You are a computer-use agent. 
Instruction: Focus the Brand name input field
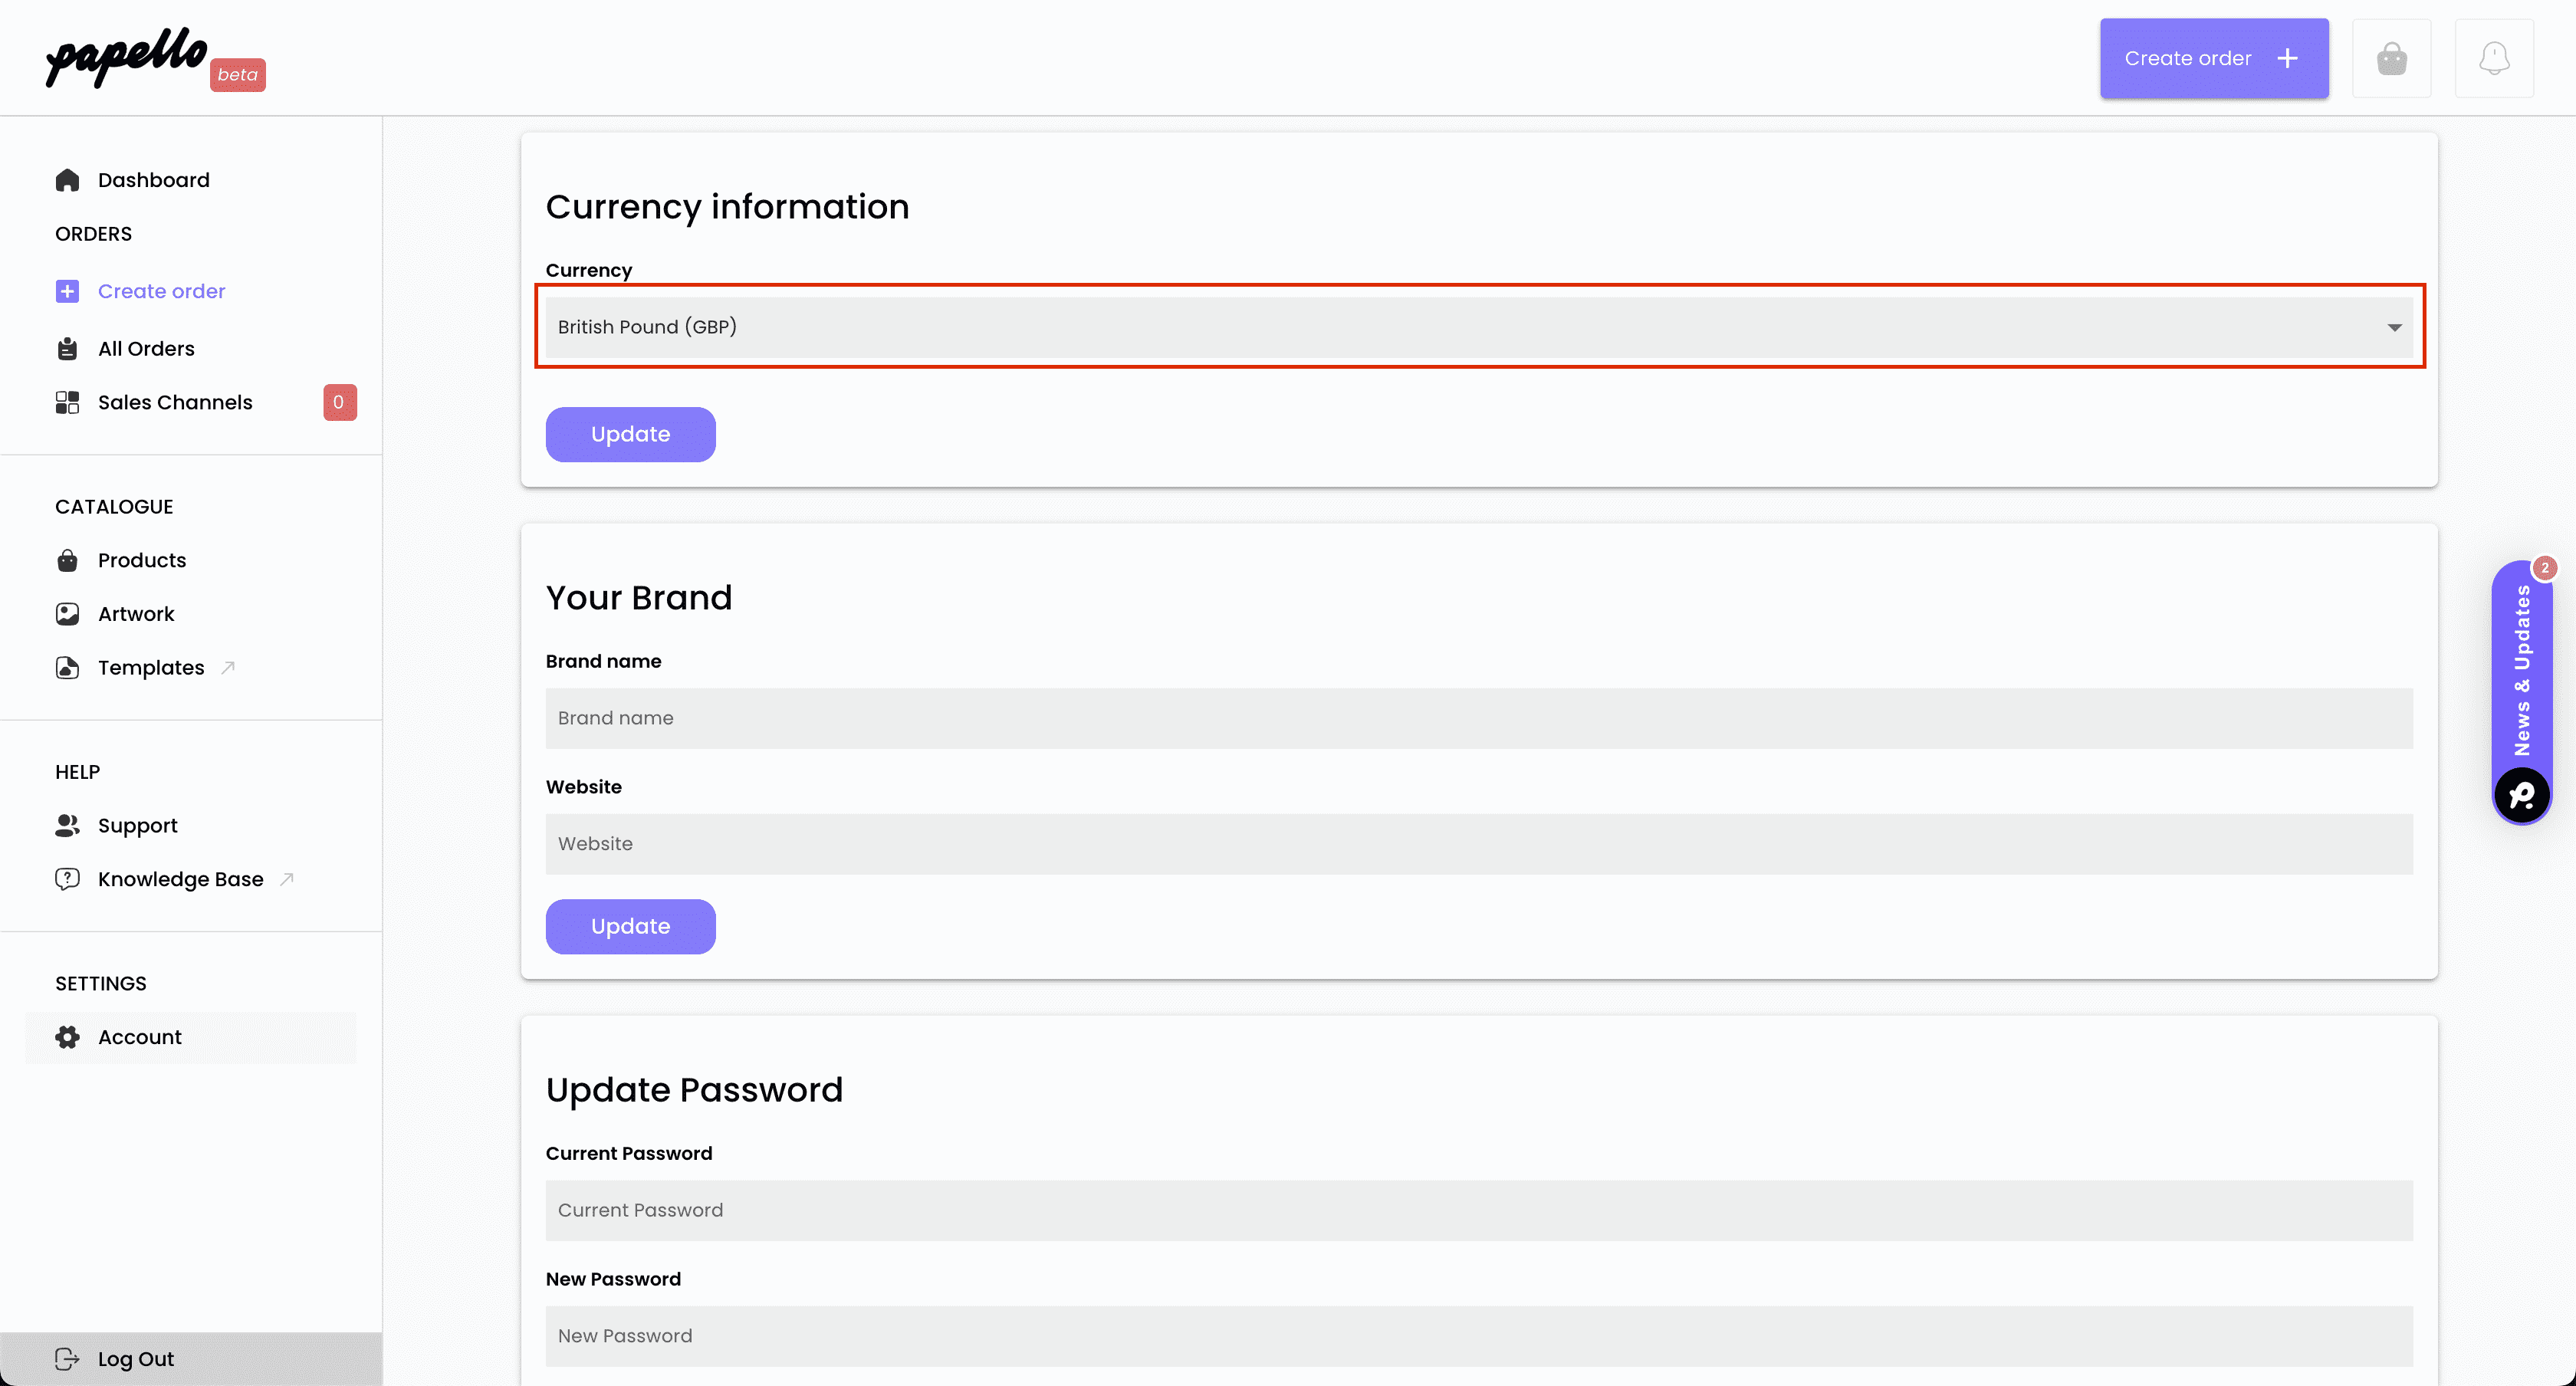pos(1479,718)
